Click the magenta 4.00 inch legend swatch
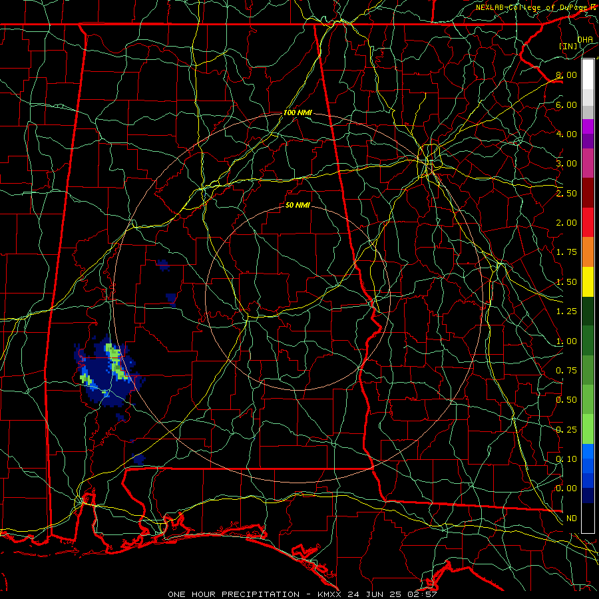The height and width of the screenshot is (599, 599). [x=588, y=126]
